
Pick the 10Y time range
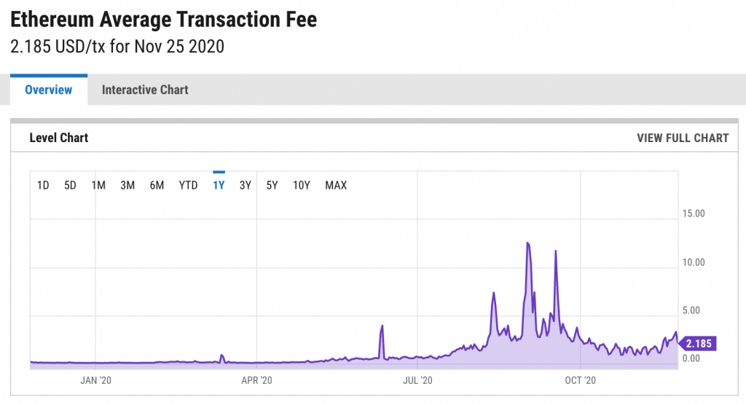click(302, 186)
